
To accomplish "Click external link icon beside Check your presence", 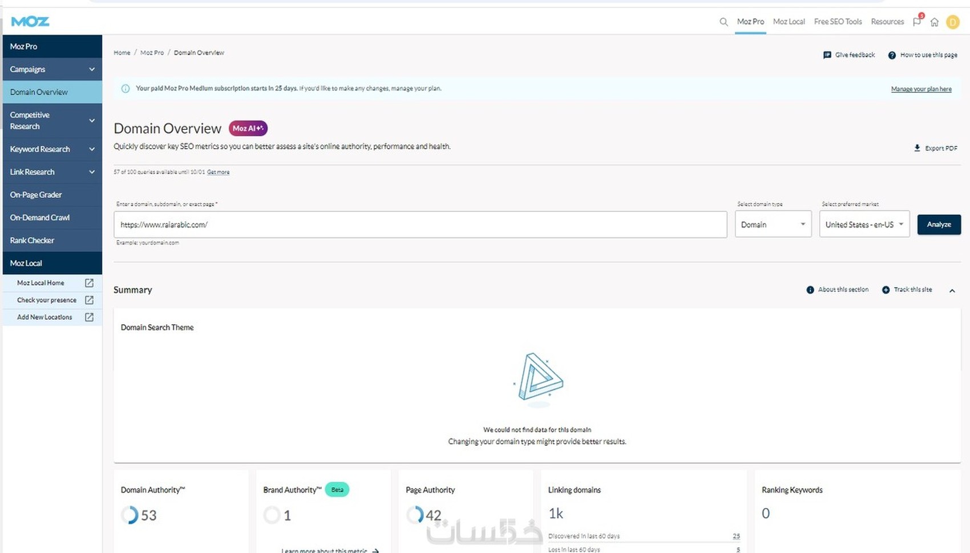I will coord(89,300).
